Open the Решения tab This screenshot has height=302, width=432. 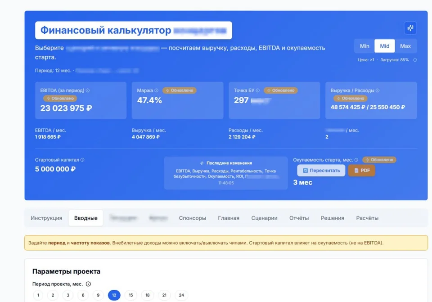(x=332, y=218)
